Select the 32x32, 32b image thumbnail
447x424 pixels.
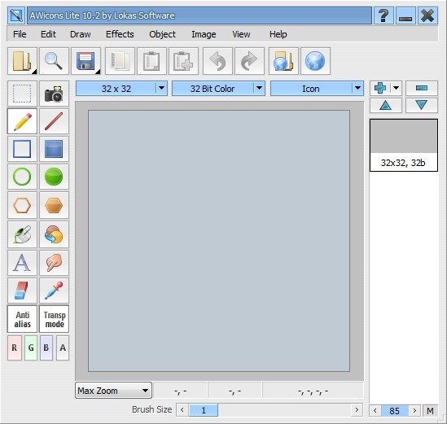pyautogui.click(x=404, y=146)
